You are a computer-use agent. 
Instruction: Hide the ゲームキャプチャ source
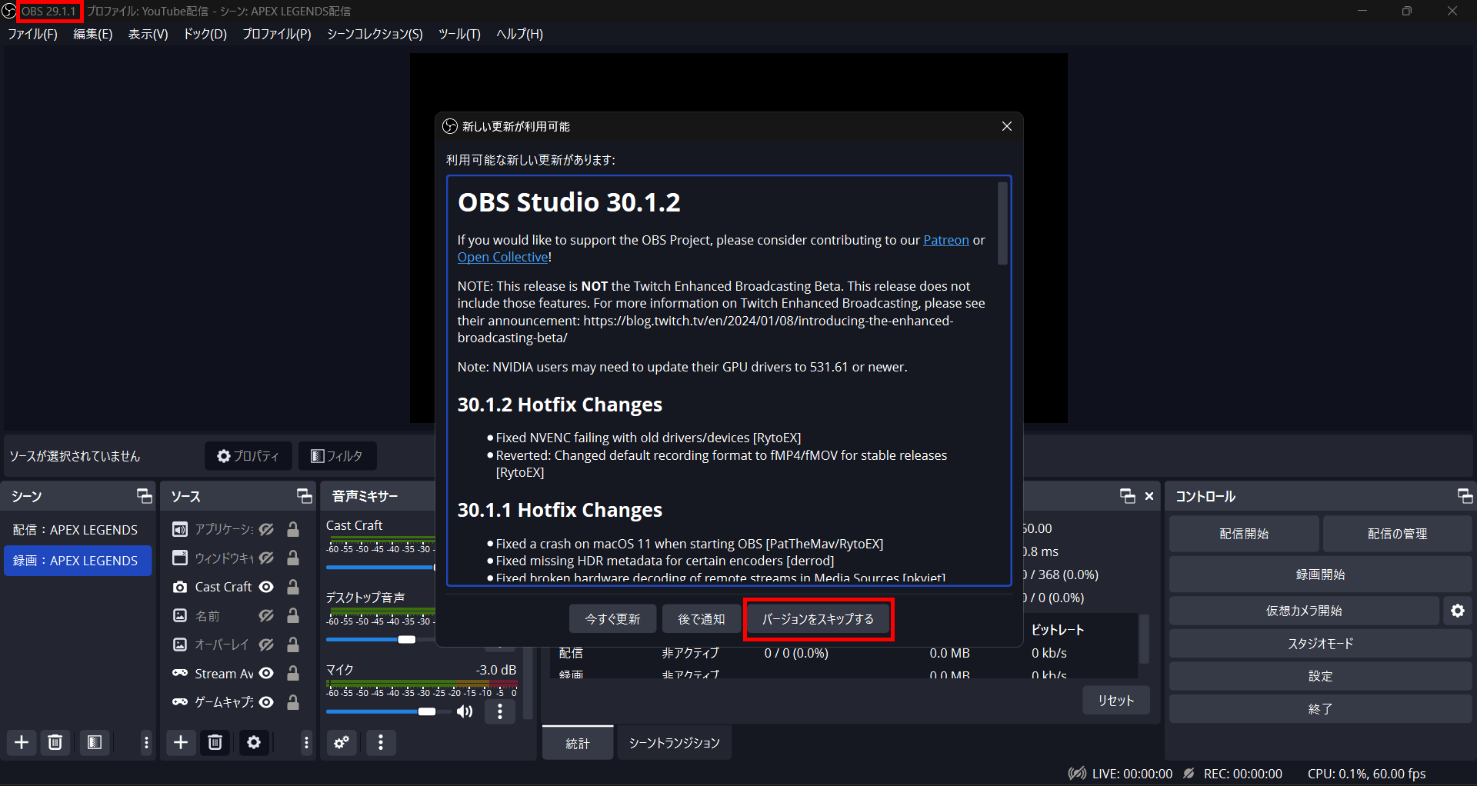[266, 702]
